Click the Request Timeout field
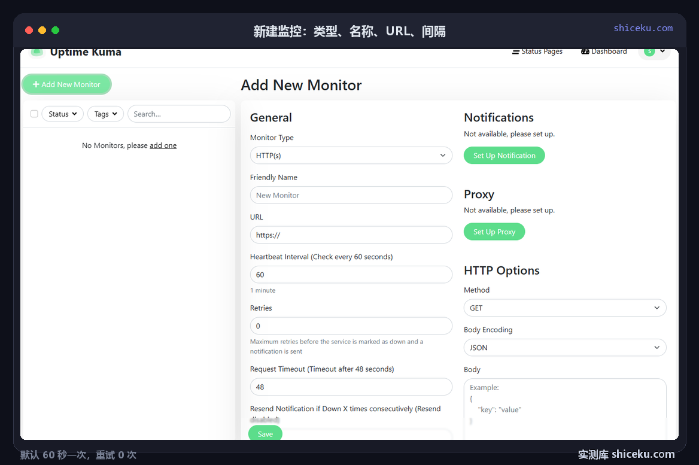This screenshot has width=699, height=465. (351, 387)
